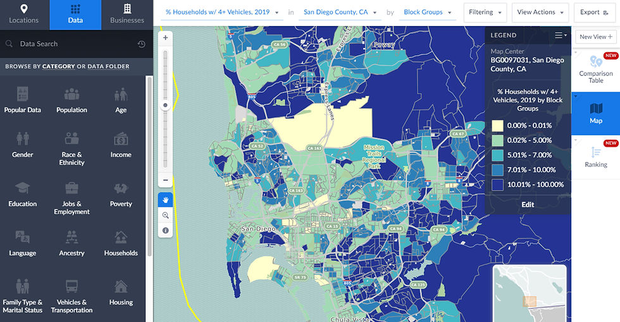Click the 0.00% - 0.01% legend swatch
The image size is (620, 322).
(x=497, y=126)
